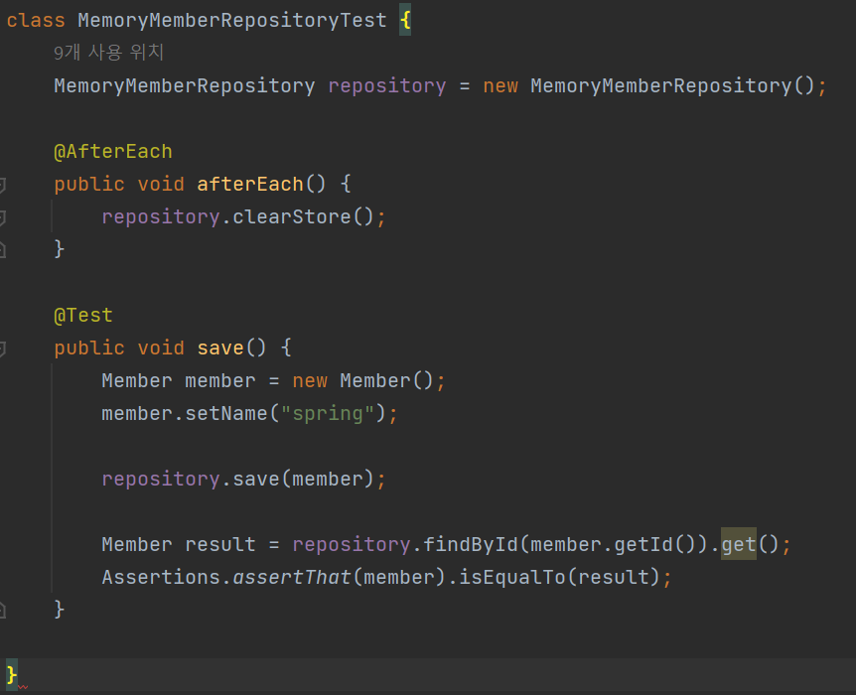
Task: Click the @Test annotation
Action: point(83,315)
